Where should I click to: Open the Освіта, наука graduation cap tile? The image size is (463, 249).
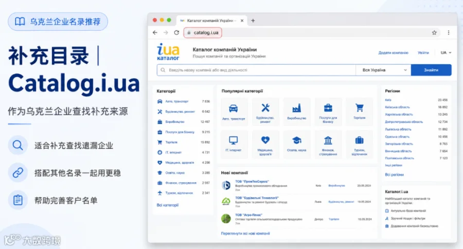click(x=296, y=144)
